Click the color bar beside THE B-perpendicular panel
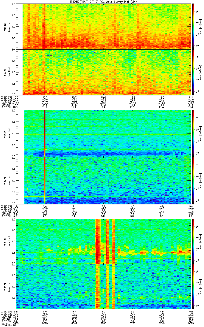The height and width of the screenshot is (327, 204). click(x=193, y=241)
